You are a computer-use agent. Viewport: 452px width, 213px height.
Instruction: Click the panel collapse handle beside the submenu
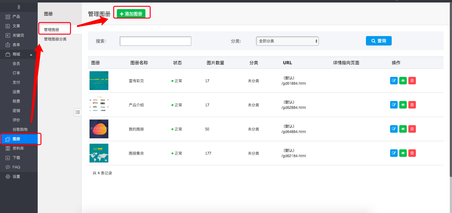(78, 112)
